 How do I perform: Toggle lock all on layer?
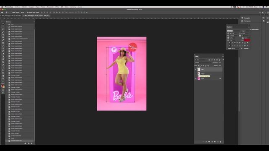[x=208, y=66]
